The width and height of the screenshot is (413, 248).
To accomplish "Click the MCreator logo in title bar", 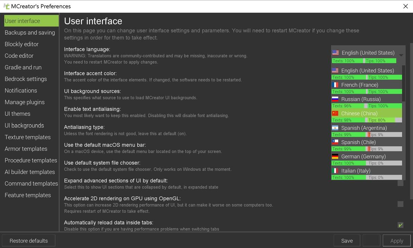I will (6, 6).
